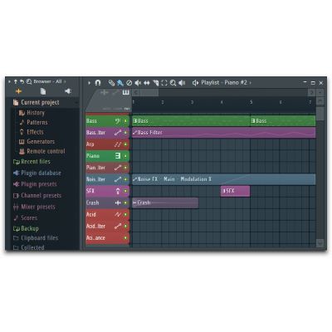Screen dimensions: 332x332
Task: Select the Paint brush tool
Action: click(120, 83)
